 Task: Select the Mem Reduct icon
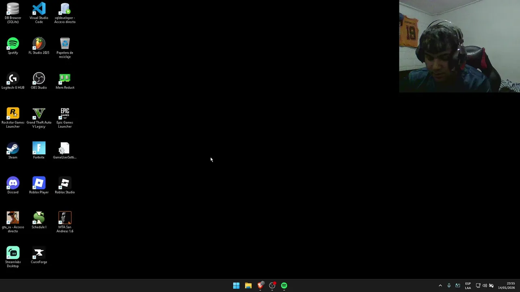pos(65,81)
